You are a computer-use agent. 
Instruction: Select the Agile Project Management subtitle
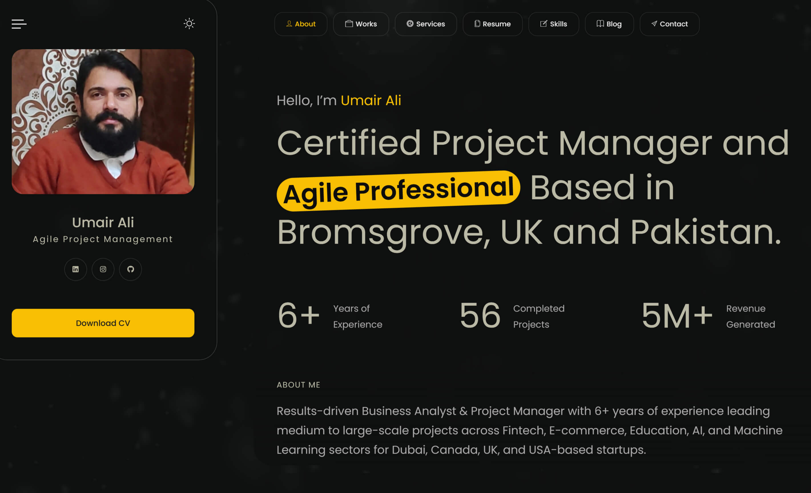(x=103, y=239)
